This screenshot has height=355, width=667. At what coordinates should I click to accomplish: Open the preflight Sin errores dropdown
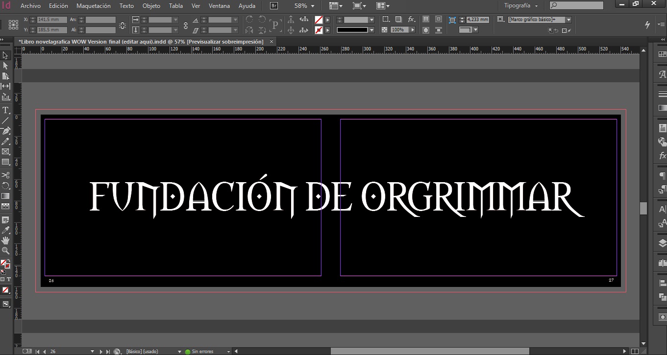pos(228,352)
